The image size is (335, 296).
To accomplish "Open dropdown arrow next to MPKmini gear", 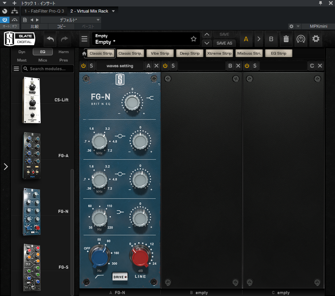I will click(298, 26).
